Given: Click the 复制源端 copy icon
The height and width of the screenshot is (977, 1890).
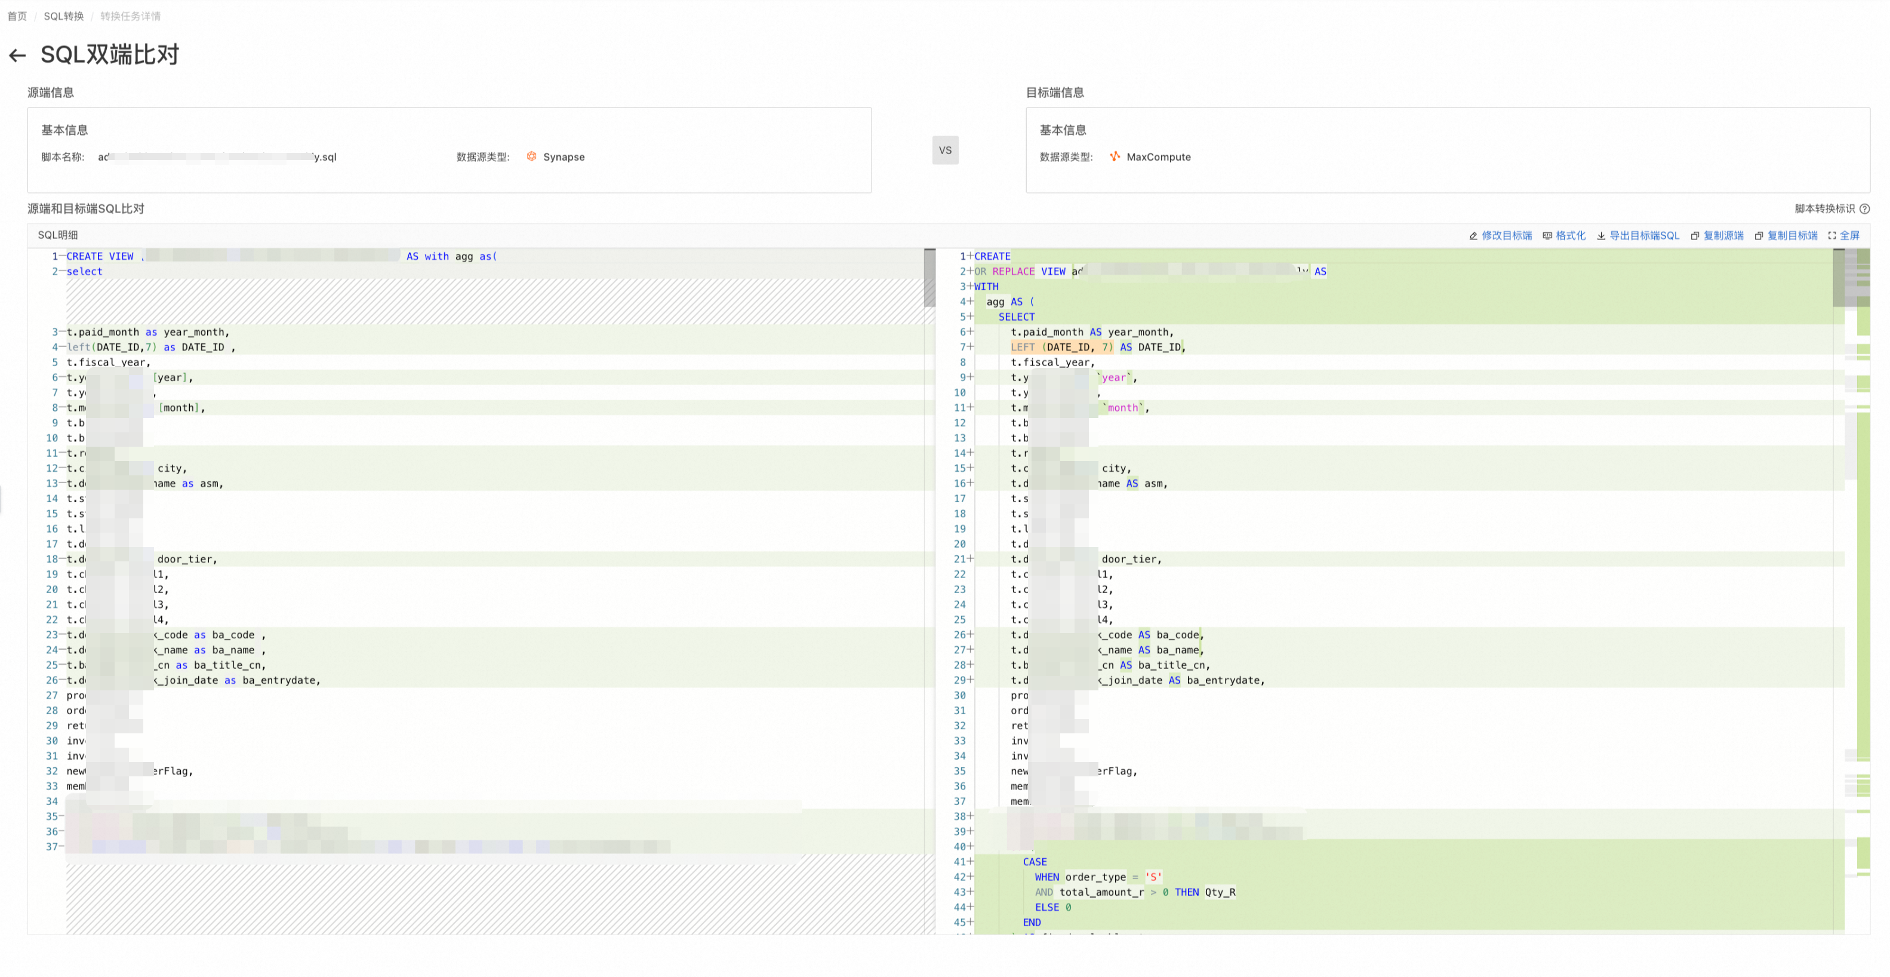Looking at the screenshot, I should point(1695,236).
